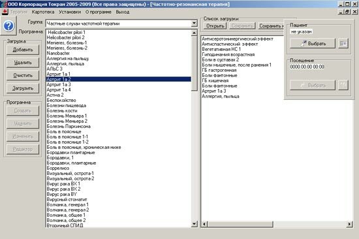Click the red app icon in menu bar
This screenshot has width=359, height=239.
(x=5, y=12)
